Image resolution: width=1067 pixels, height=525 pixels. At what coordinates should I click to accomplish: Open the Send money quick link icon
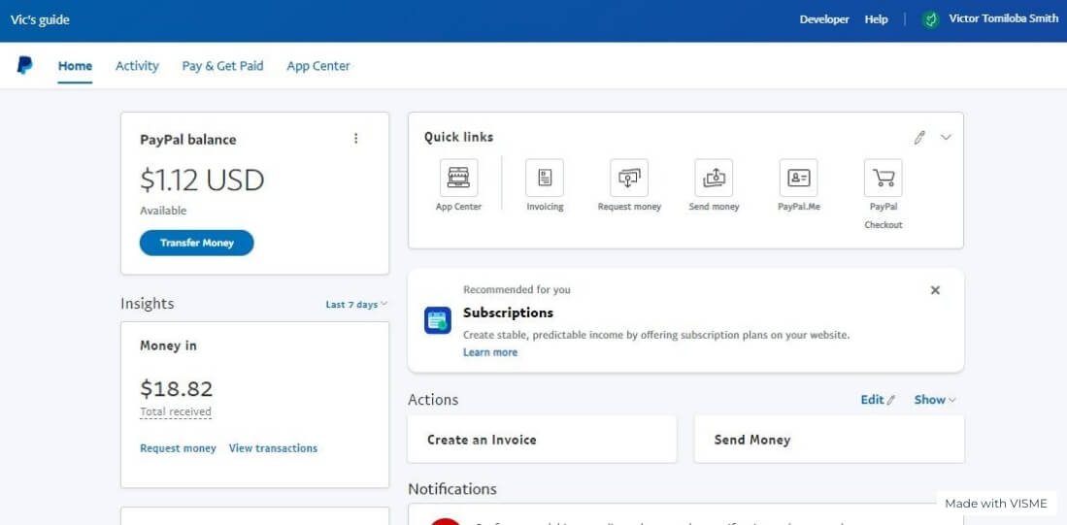714,178
